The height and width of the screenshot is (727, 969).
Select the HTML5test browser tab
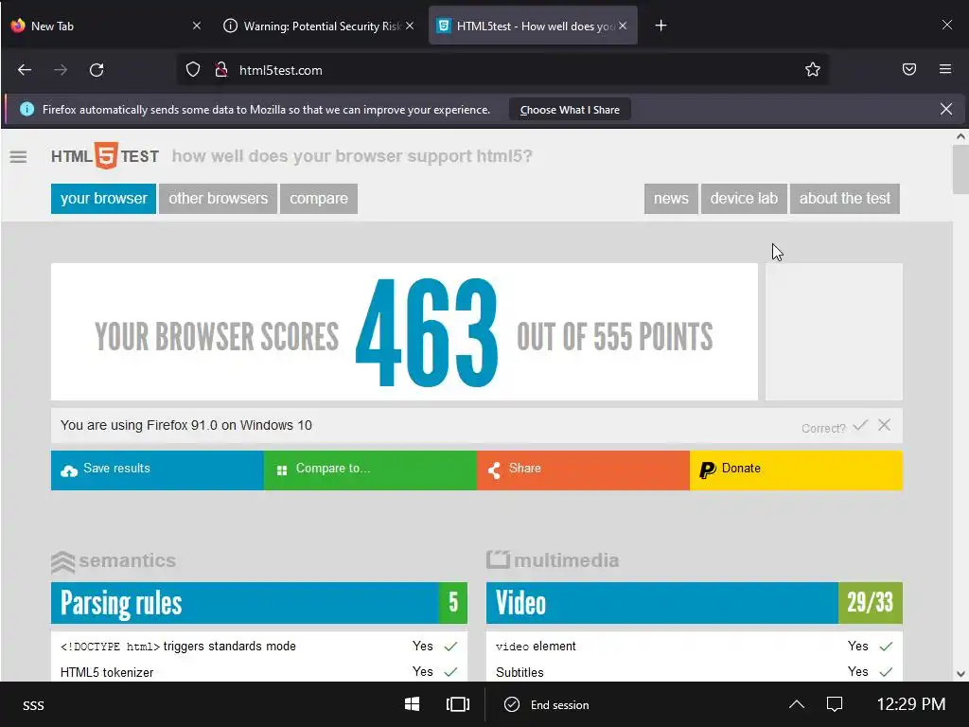click(533, 26)
